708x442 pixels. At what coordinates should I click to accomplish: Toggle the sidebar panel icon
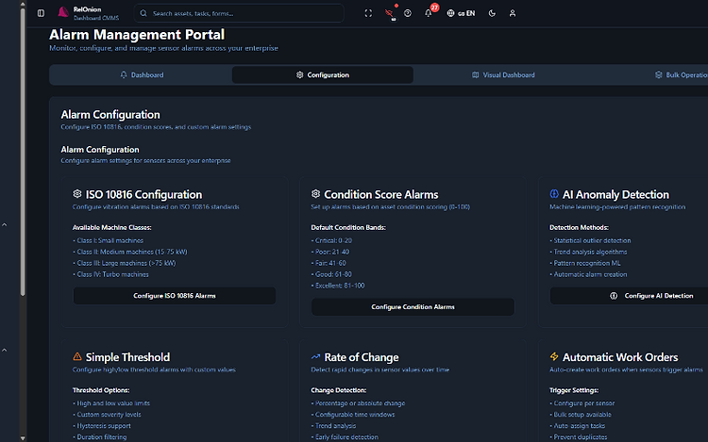42,13
